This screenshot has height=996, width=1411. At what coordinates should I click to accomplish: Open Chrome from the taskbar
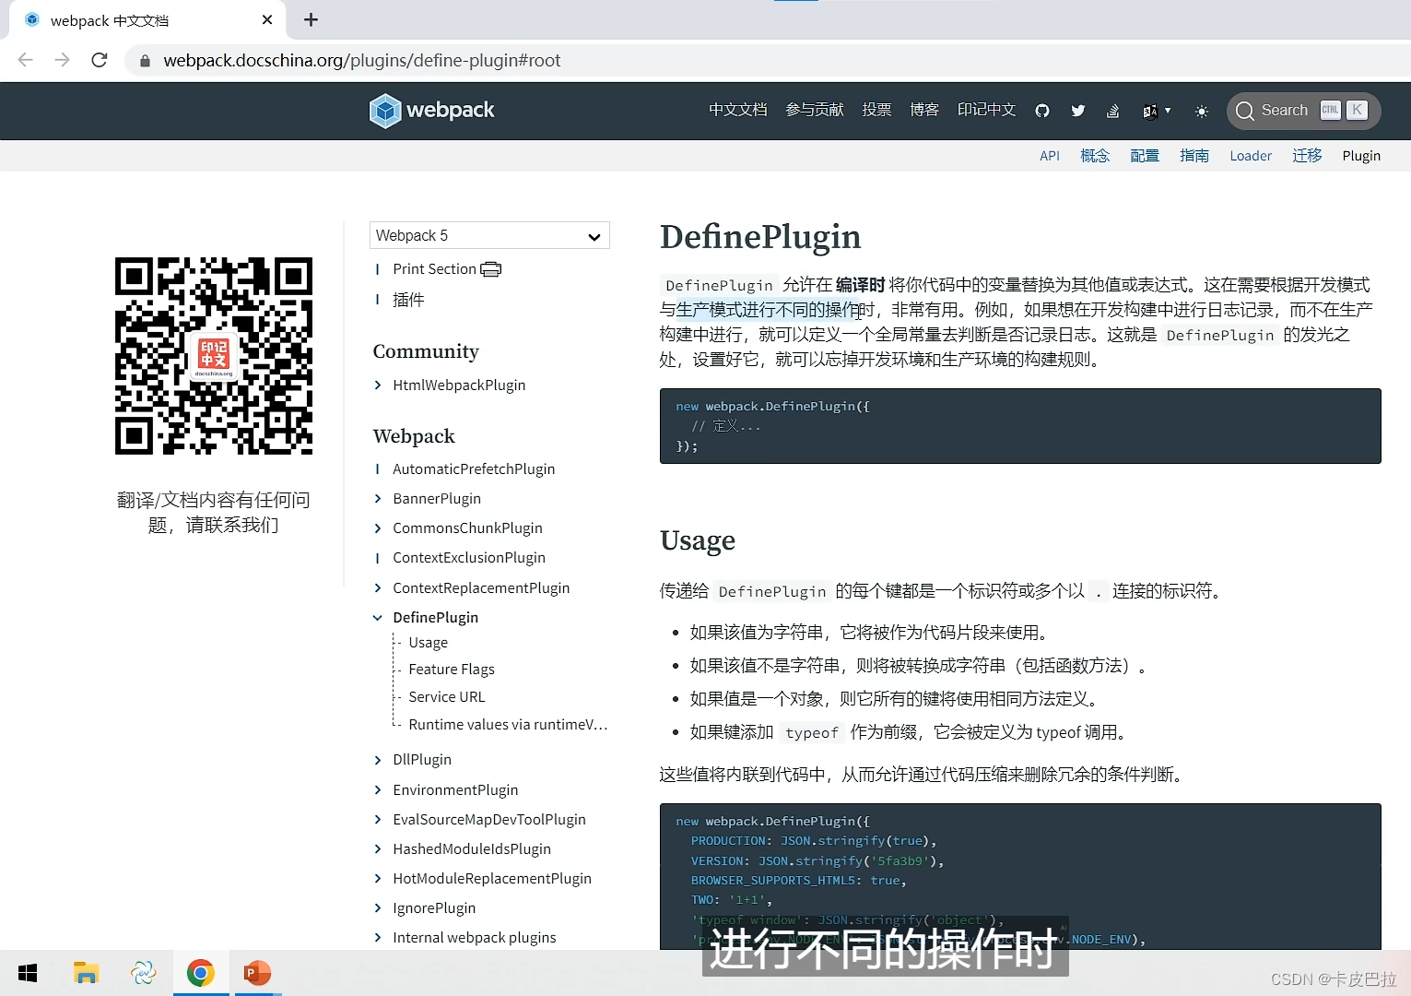(x=200, y=973)
